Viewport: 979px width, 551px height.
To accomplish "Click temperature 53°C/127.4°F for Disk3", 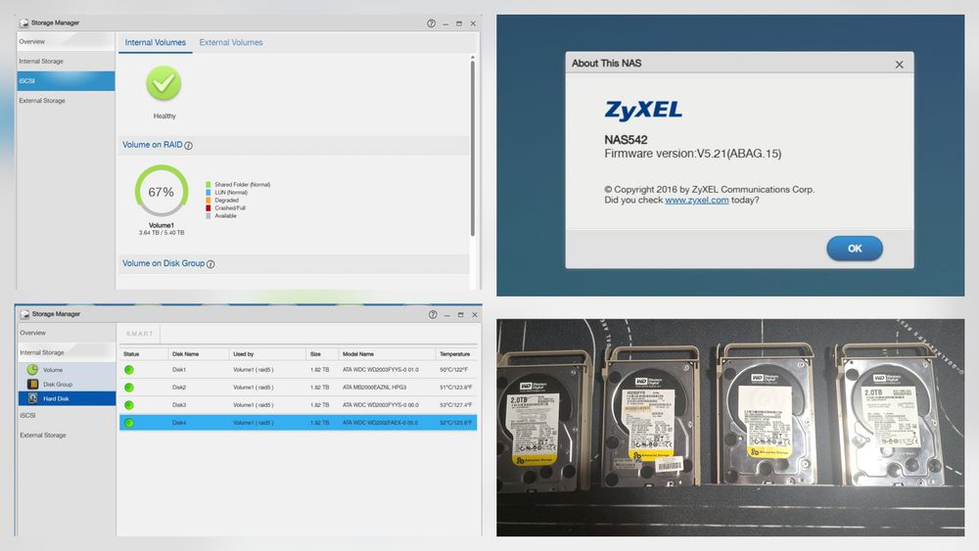I will coord(456,405).
